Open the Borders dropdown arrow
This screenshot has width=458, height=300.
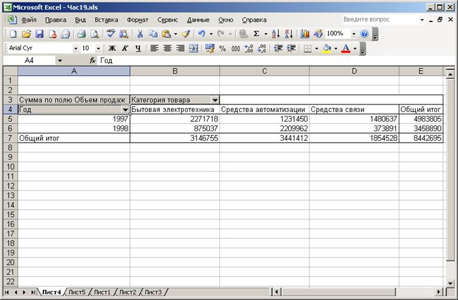pyautogui.click(x=316, y=48)
